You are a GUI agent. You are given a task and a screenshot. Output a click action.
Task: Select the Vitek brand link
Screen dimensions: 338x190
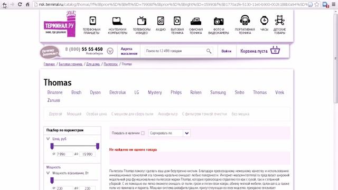[279, 92]
